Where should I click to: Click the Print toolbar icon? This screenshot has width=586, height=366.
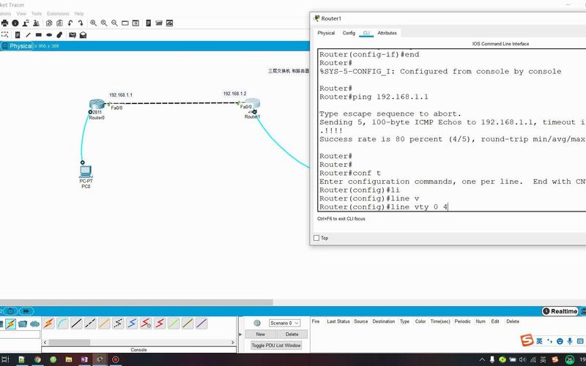click(x=4, y=23)
